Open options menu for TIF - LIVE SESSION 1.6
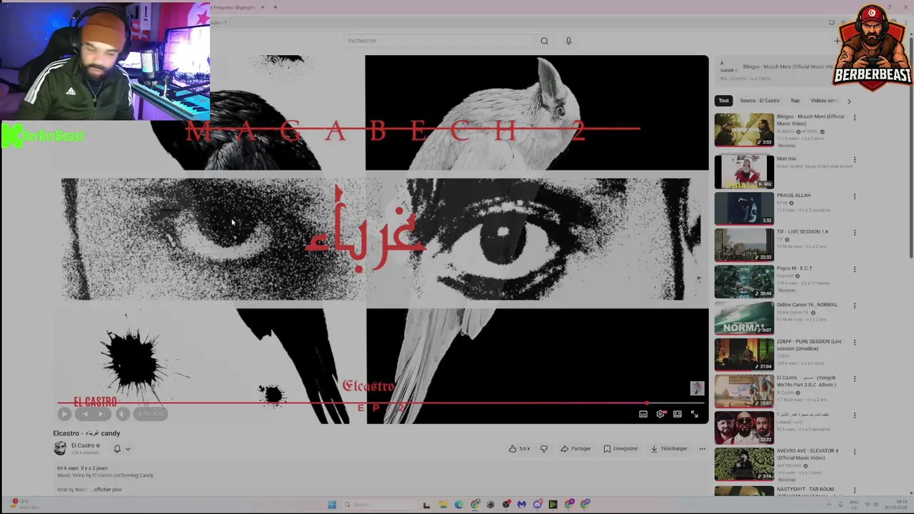This screenshot has width=914, height=514. (854, 233)
